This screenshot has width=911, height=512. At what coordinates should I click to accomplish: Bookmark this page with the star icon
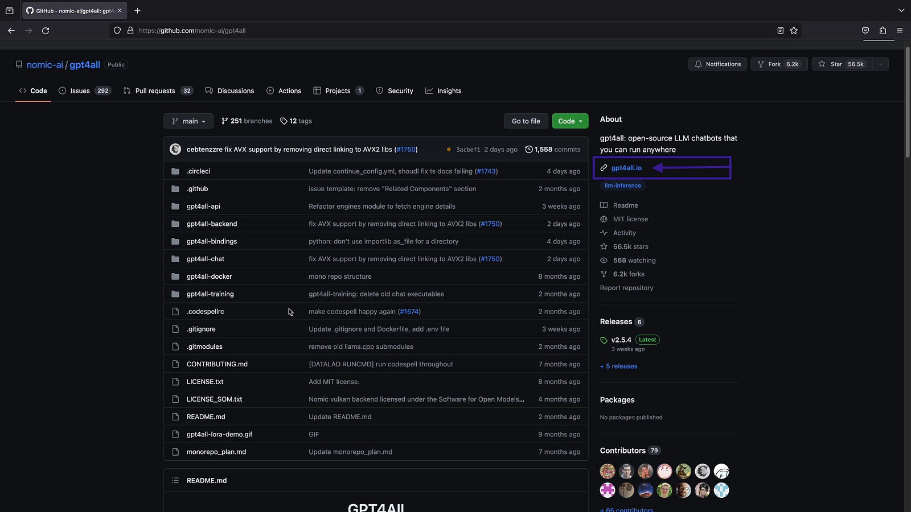[794, 31]
